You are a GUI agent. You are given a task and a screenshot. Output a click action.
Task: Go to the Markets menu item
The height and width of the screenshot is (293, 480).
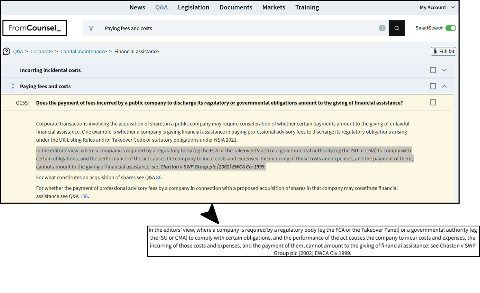point(274,7)
